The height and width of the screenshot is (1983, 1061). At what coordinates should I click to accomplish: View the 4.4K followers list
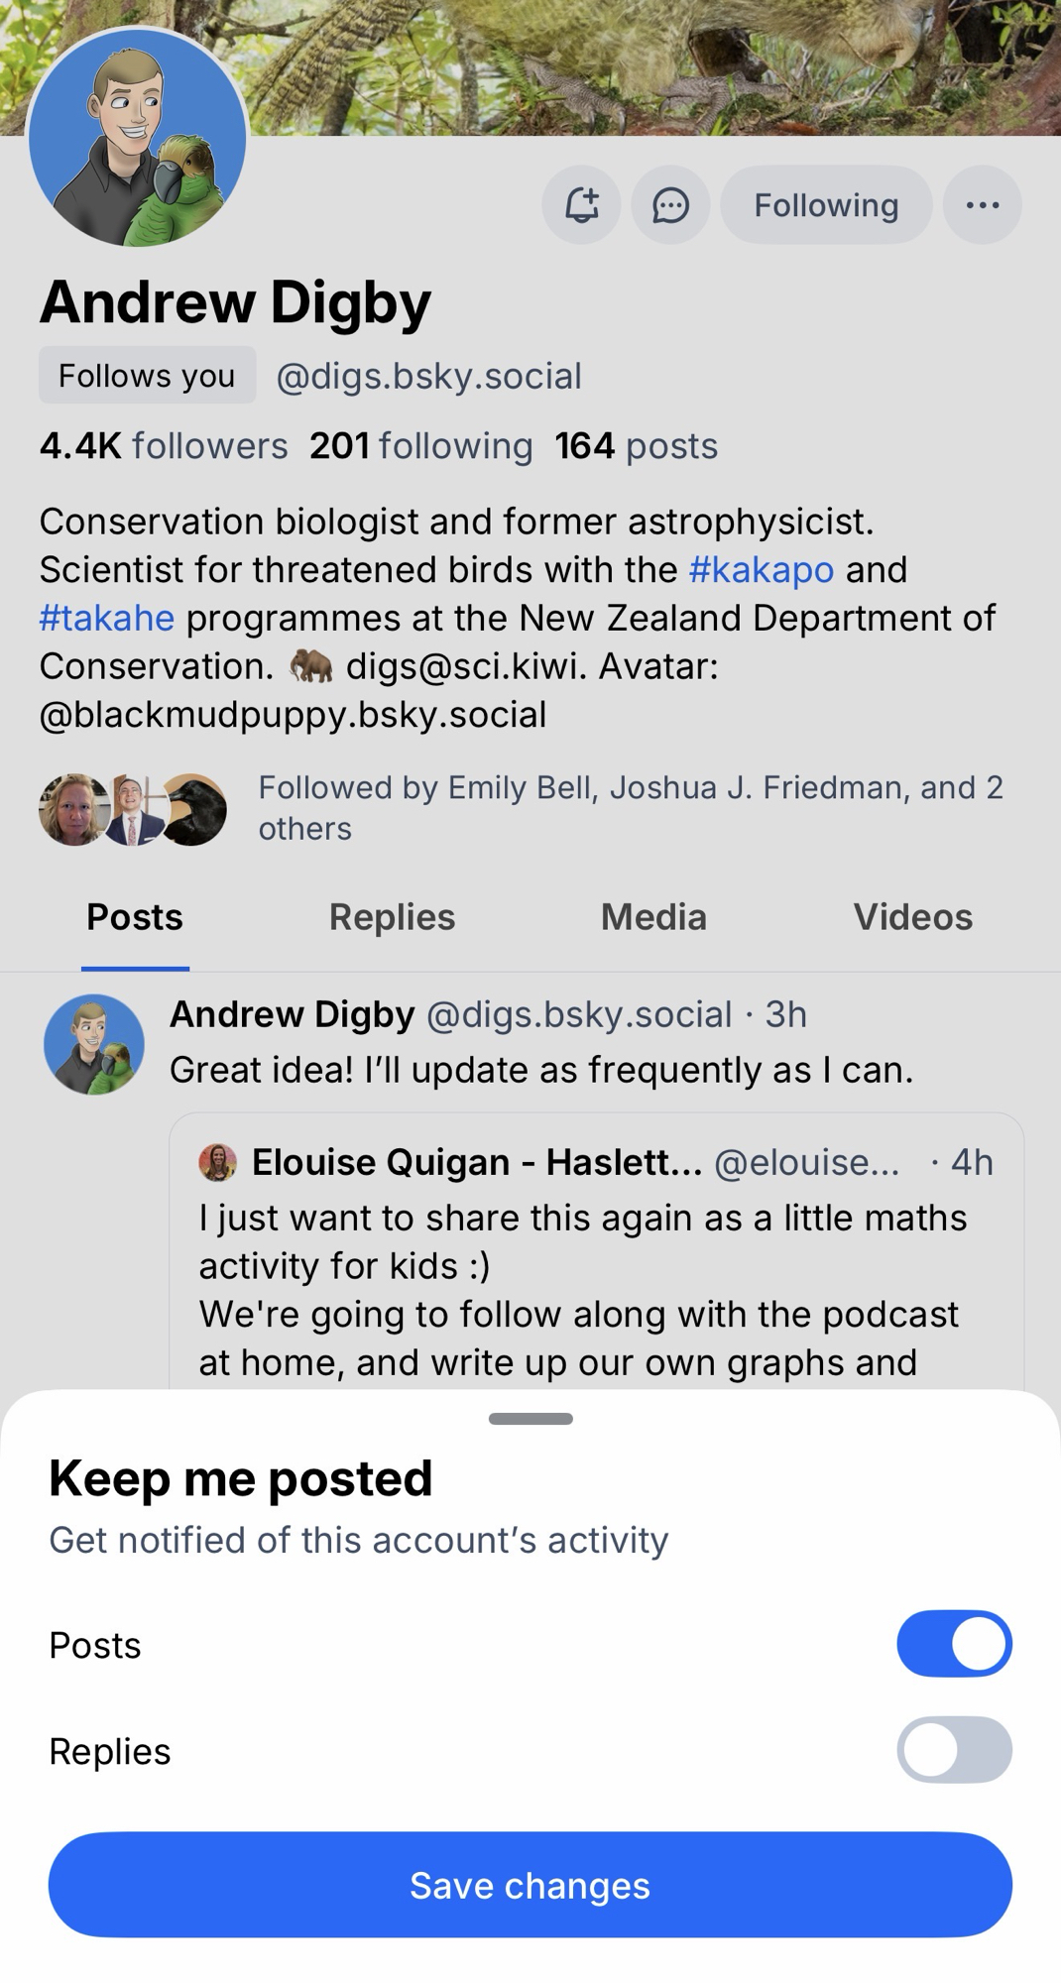pyautogui.click(x=164, y=446)
